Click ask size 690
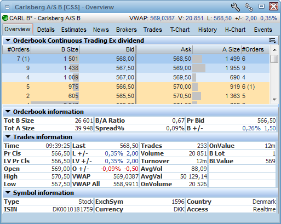Image resolution: width=281 pixels, height=224 pixels. click(234, 77)
